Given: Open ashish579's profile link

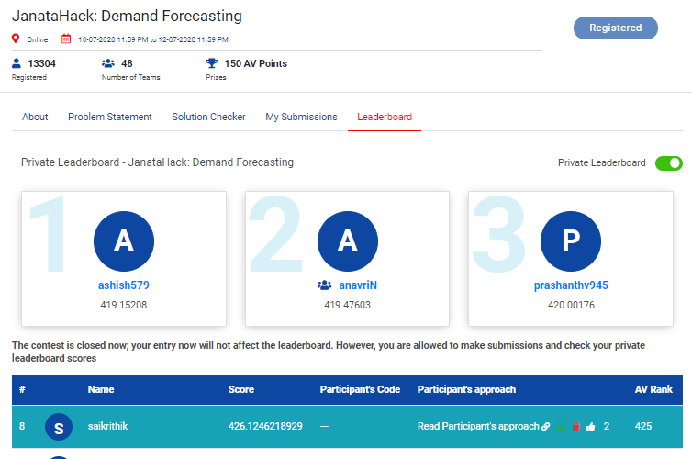Looking at the screenshot, I should coord(124,285).
